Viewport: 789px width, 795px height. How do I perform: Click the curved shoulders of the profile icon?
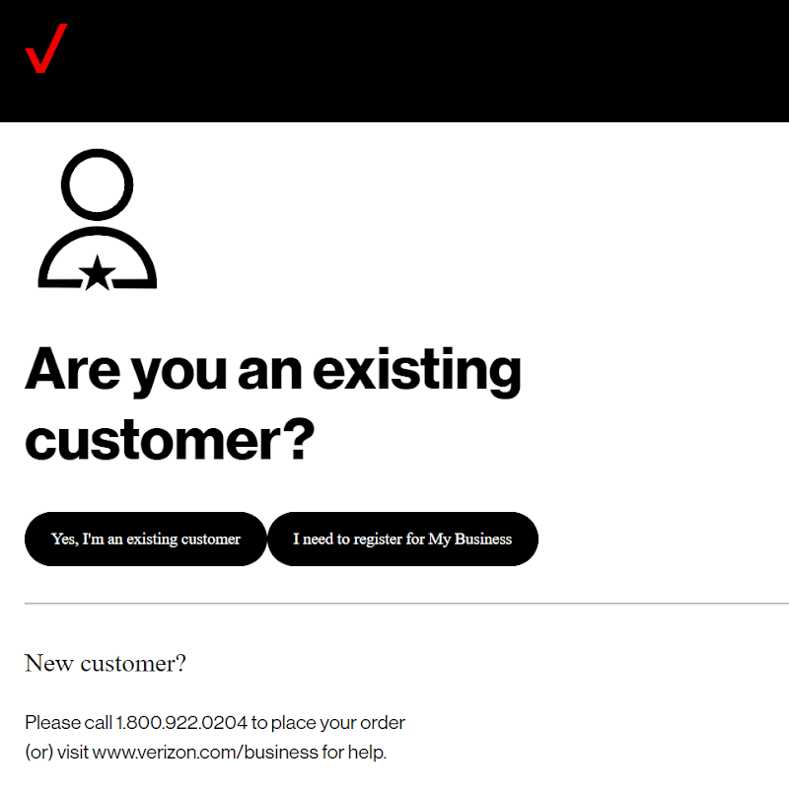(98, 257)
